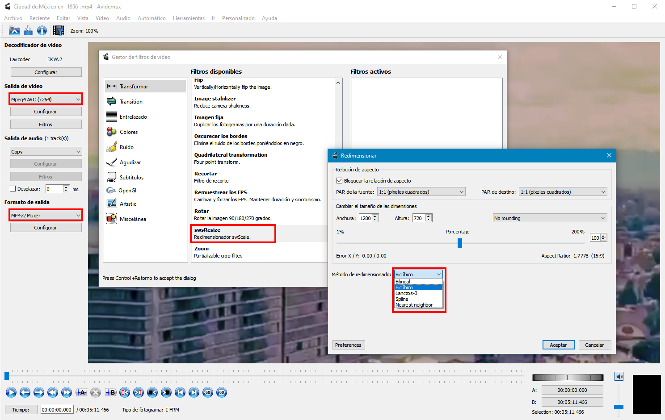Uncheck Bloquear la relación de aspecto

pyautogui.click(x=339, y=181)
